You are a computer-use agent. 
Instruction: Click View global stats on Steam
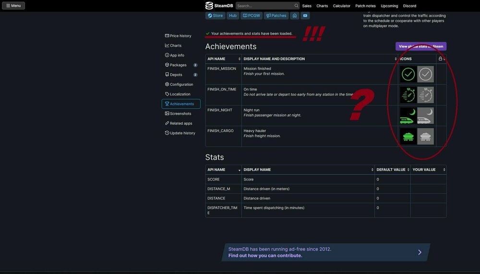click(421, 46)
